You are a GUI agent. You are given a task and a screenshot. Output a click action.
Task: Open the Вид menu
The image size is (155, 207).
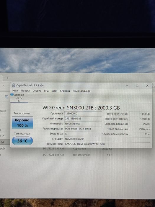[46, 91]
